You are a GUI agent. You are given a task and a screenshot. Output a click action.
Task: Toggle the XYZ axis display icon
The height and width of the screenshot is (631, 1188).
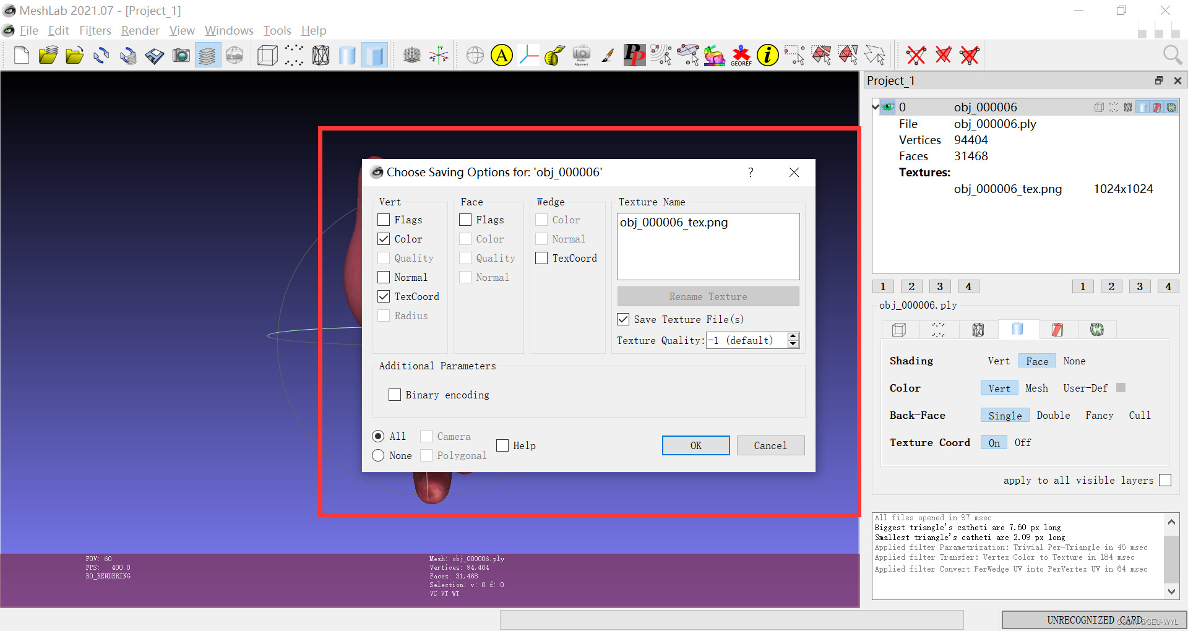coord(439,56)
